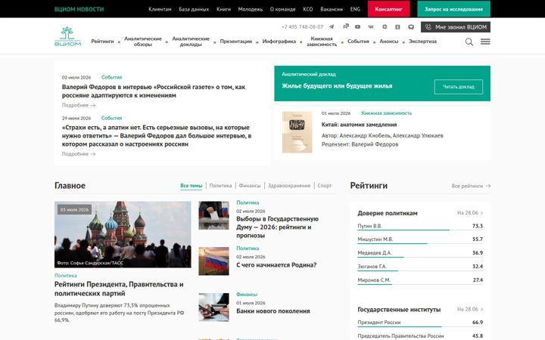
Task: Open События navigation item
Action: click(x=358, y=42)
